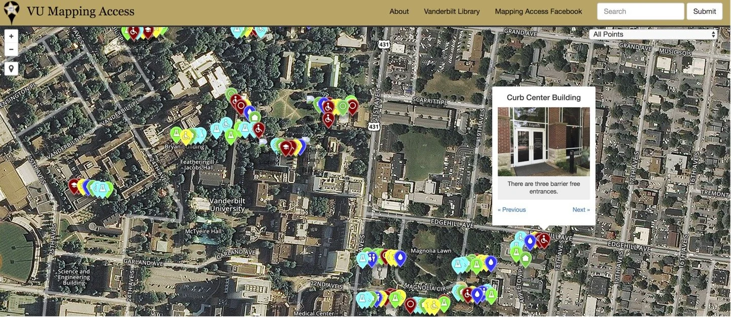Go to Vanderbilt Library

[452, 11]
